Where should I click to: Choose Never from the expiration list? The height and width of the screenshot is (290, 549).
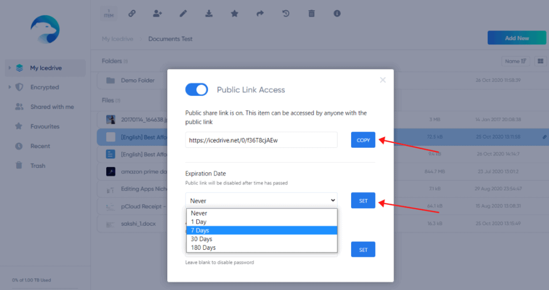coord(262,213)
